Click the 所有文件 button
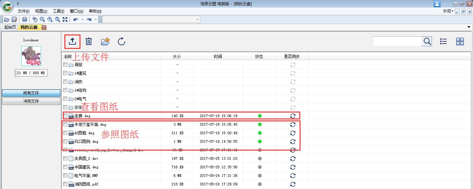This screenshot has width=473, height=189. (31, 93)
